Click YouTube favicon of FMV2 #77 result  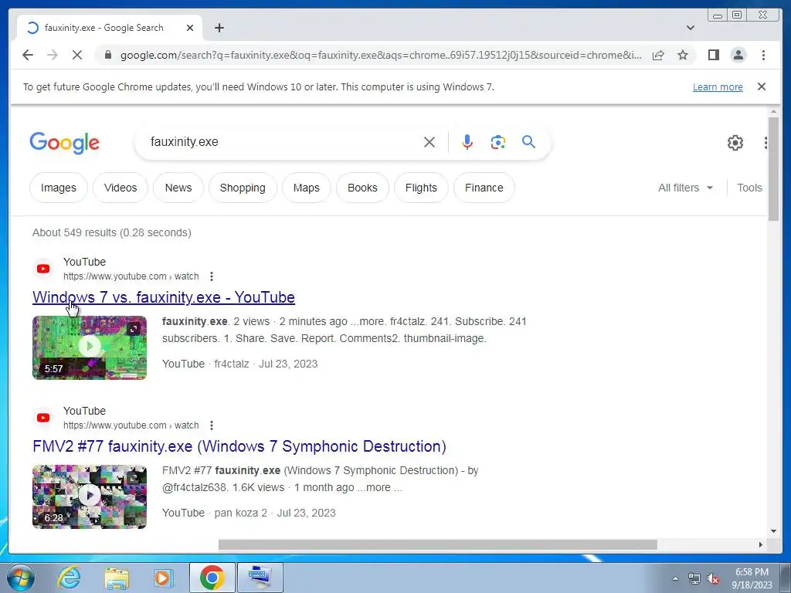pos(43,418)
